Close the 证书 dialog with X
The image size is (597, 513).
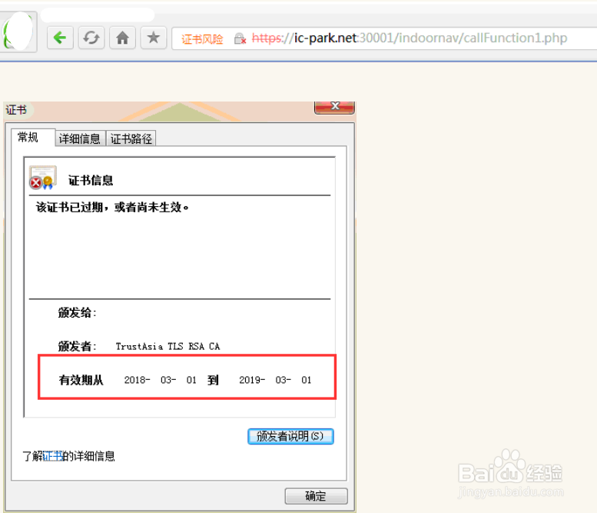click(x=334, y=107)
